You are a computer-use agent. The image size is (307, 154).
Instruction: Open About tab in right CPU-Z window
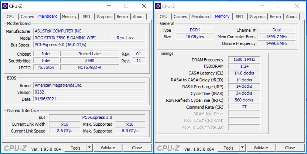coord(292,17)
